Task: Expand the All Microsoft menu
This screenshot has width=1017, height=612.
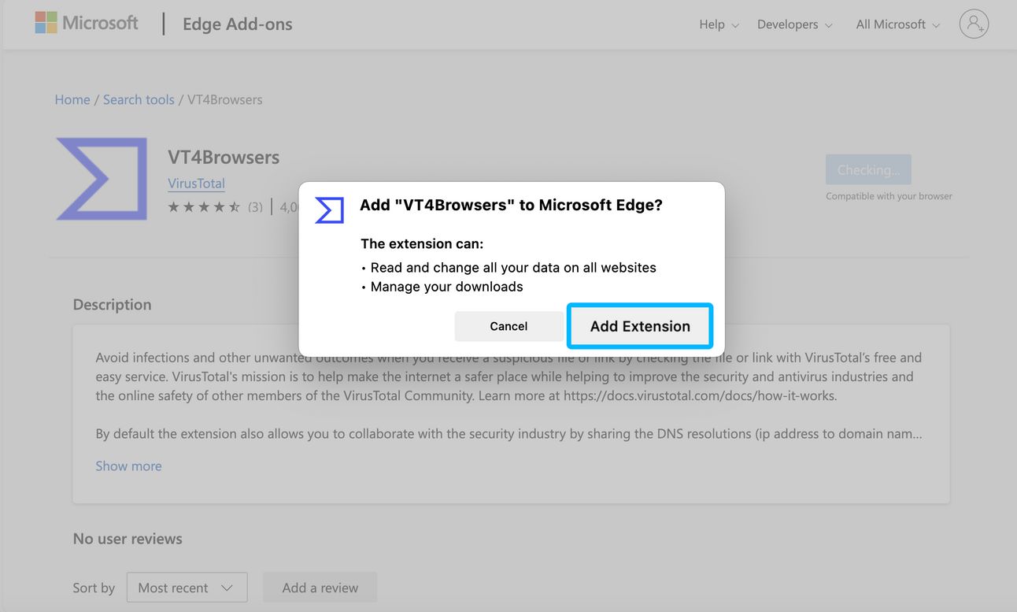Action: tap(897, 24)
